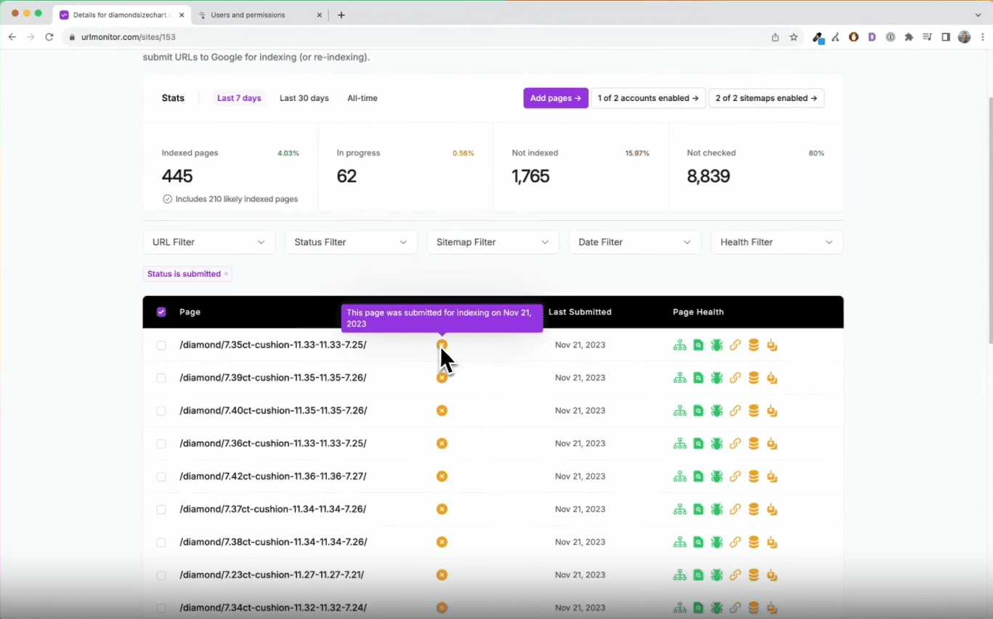Select all pages using the header checkbox
The width and height of the screenshot is (993, 619).
point(161,312)
